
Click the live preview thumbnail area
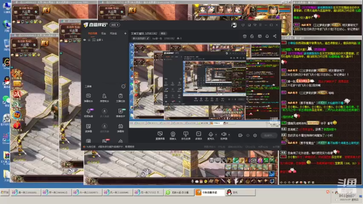pos(205,85)
